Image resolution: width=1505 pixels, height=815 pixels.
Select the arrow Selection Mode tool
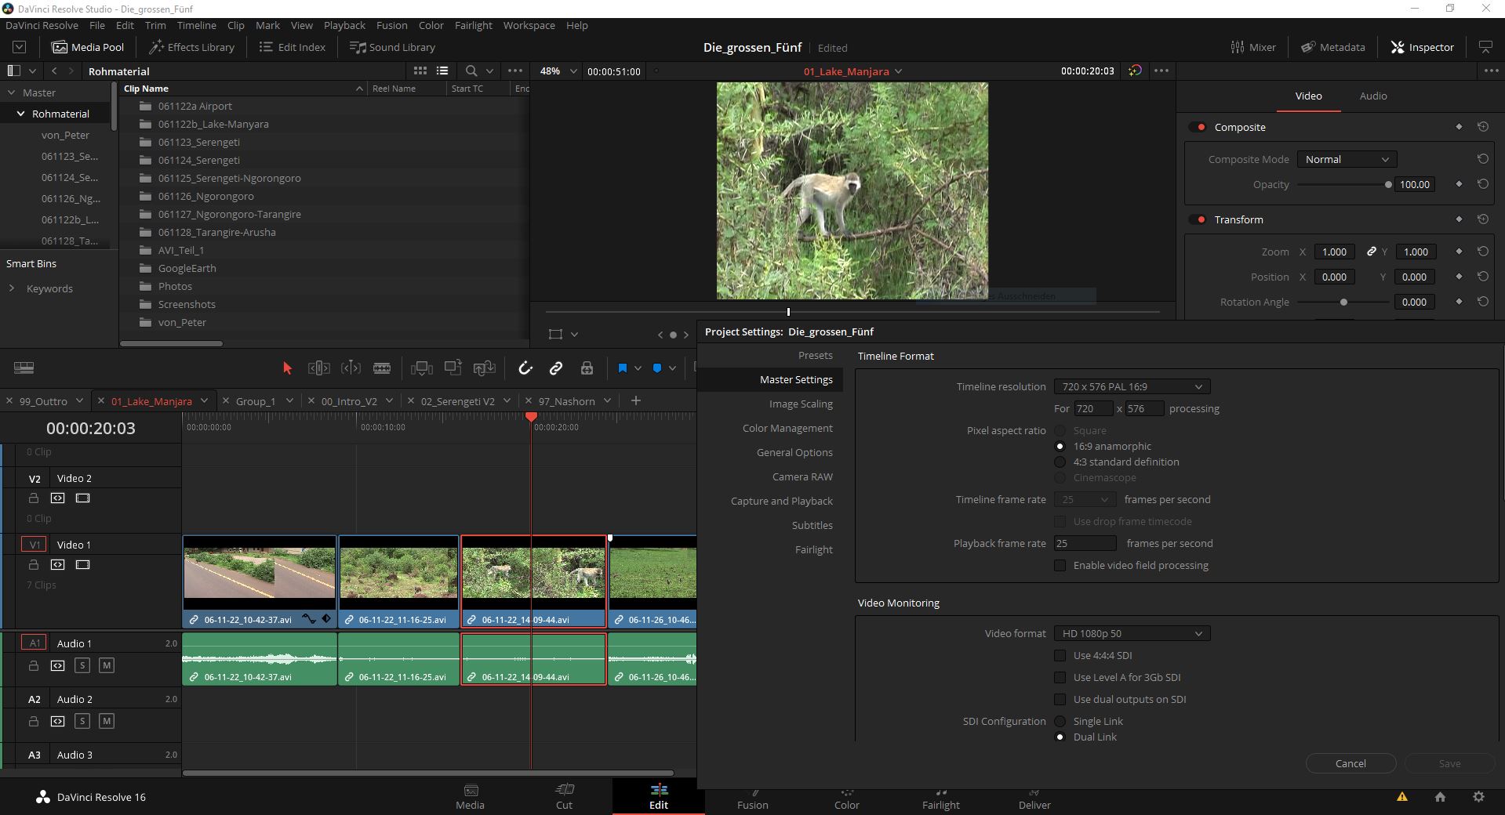tap(287, 368)
